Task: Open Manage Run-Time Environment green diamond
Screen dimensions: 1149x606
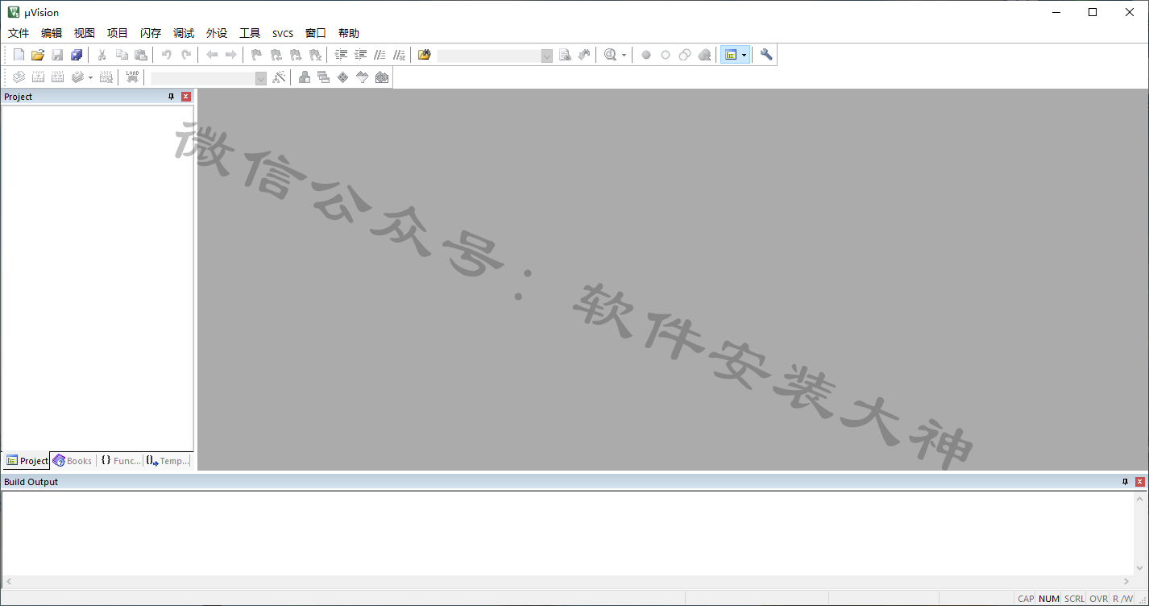Action: tap(343, 77)
